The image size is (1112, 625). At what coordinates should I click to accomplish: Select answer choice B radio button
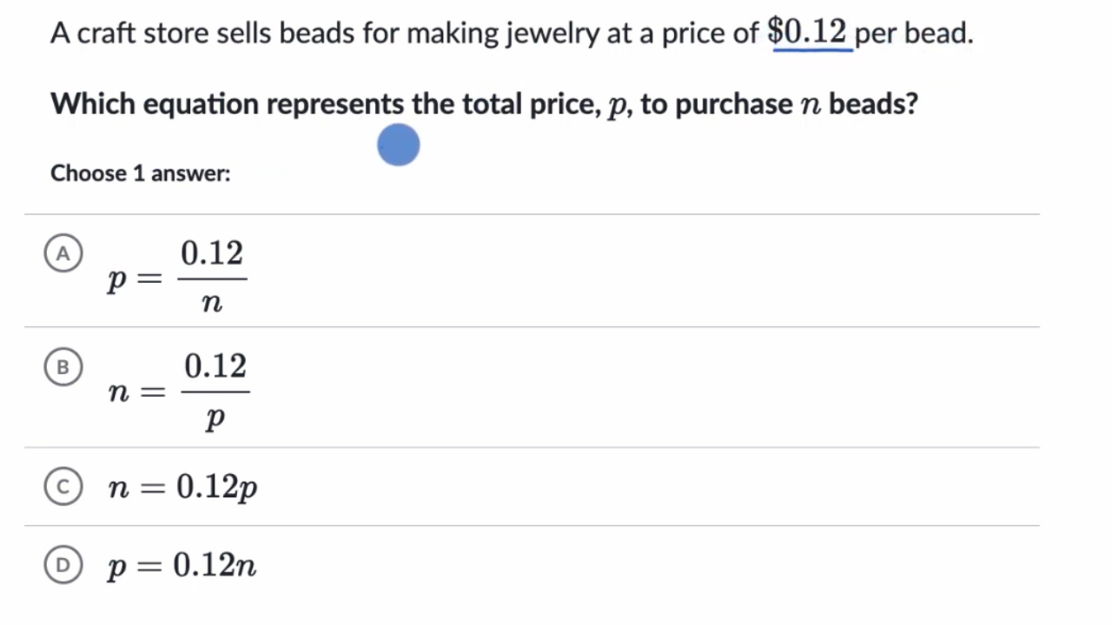pyautogui.click(x=63, y=367)
